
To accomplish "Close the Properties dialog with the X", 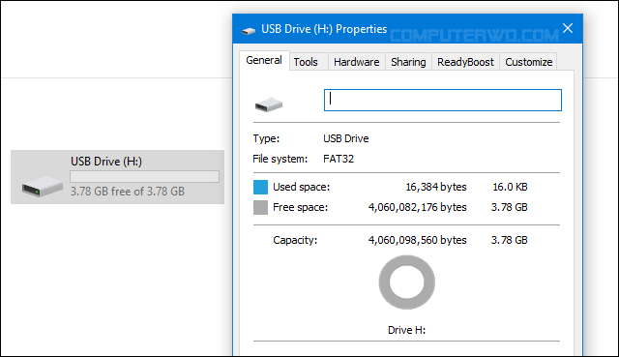I will (568, 28).
